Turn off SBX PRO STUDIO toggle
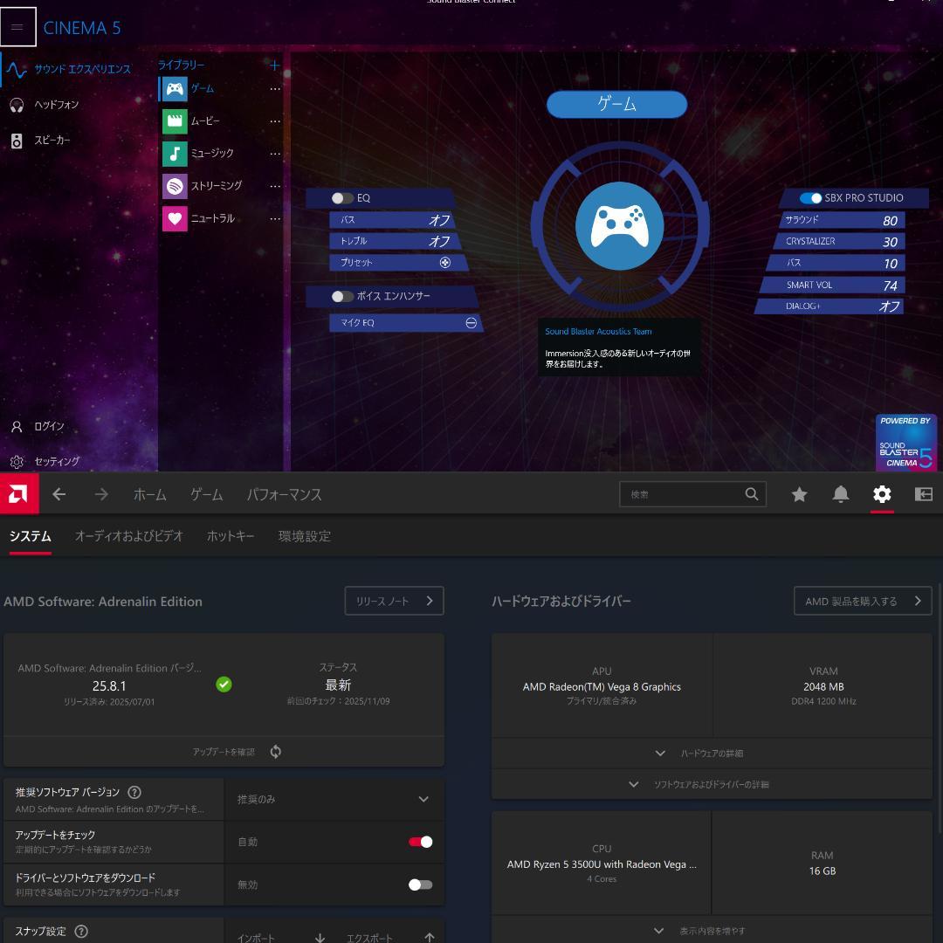Image resolution: width=943 pixels, height=943 pixels. coord(810,198)
